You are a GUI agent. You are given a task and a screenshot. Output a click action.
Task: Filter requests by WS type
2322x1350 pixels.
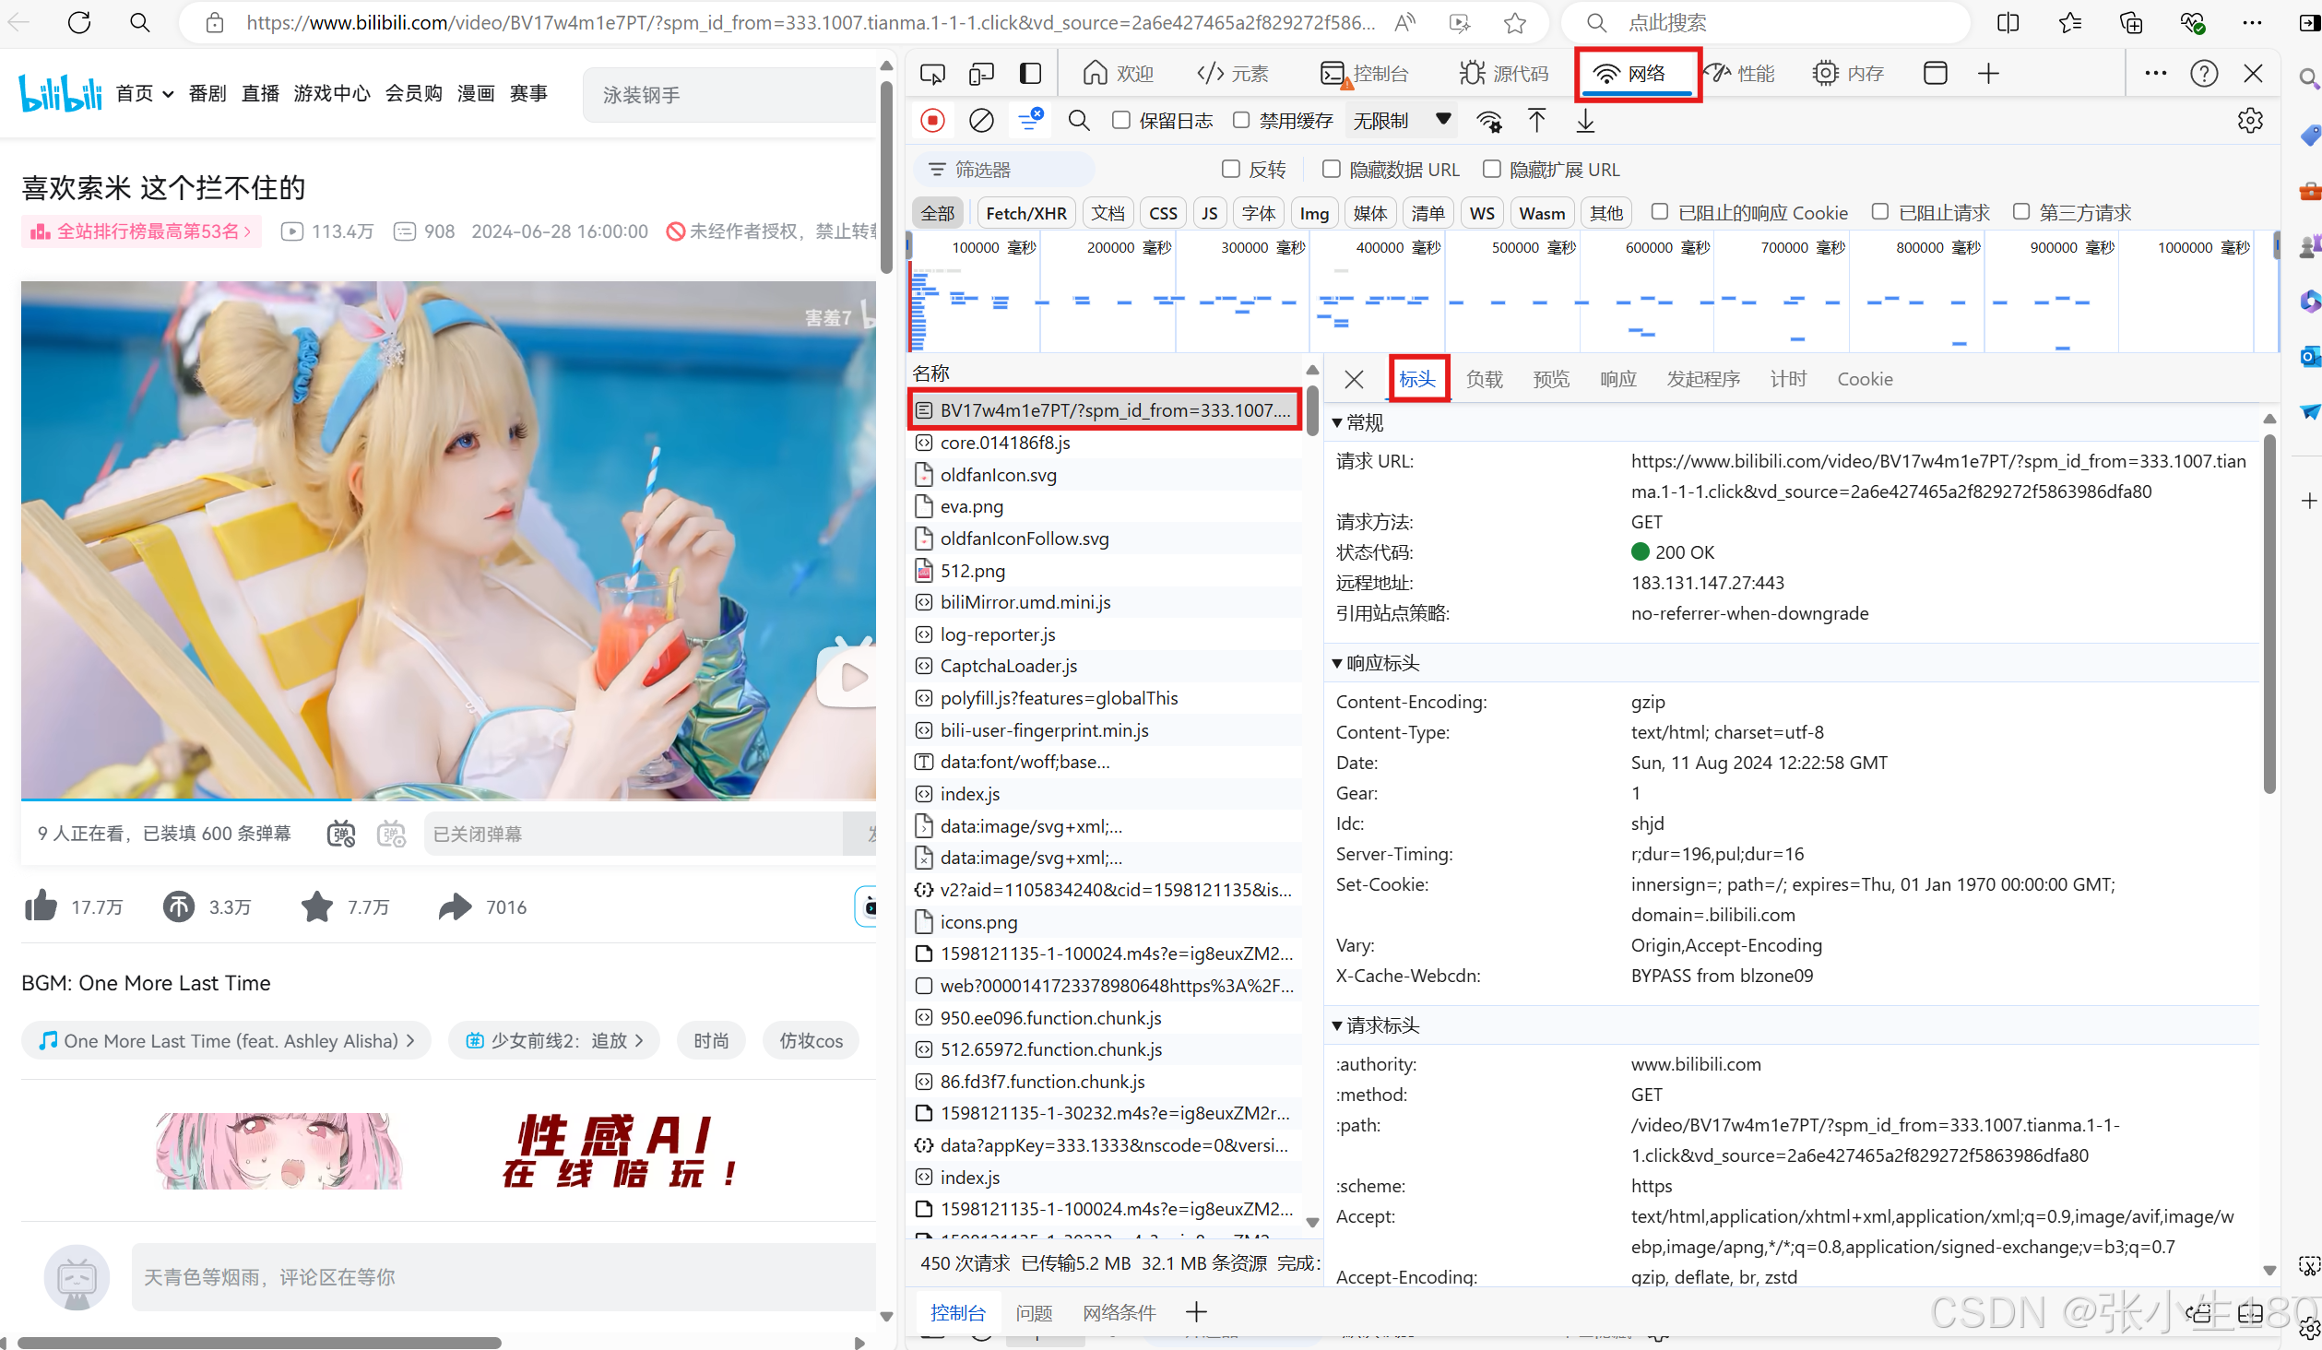pyautogui.click(x=1481, y=213)
